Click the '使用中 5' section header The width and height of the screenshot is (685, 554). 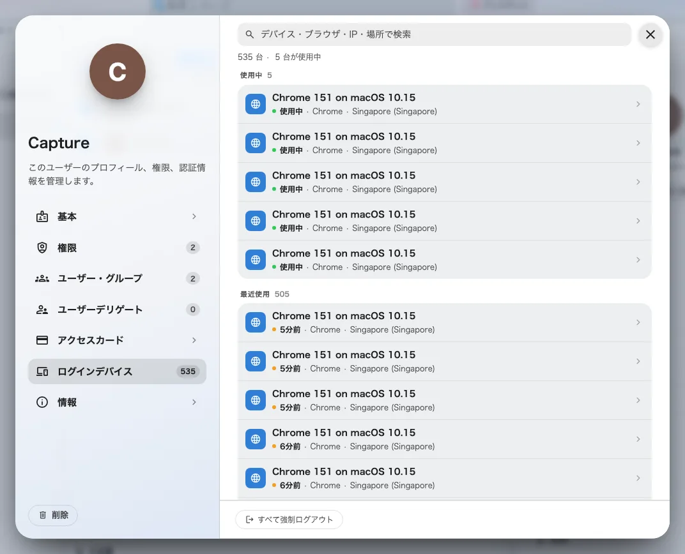click(x=256, y=75)
